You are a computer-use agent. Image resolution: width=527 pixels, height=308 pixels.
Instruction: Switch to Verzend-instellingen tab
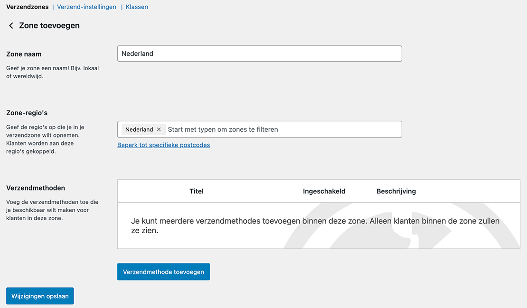tap(86, 7)
